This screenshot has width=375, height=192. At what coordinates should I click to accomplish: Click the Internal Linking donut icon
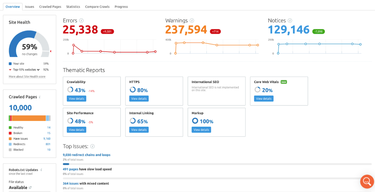pos(133,121)
